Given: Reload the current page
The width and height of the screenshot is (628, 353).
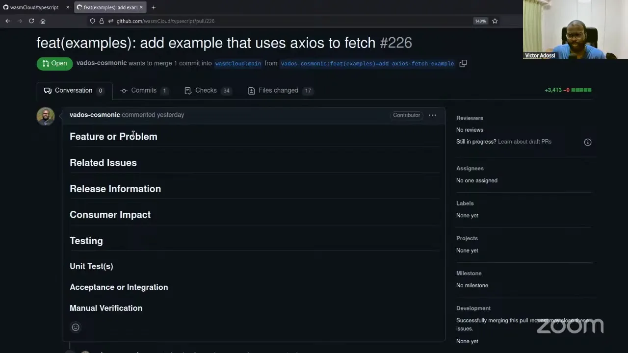Looking at the screenshot, I should click(x=31, y=21).
